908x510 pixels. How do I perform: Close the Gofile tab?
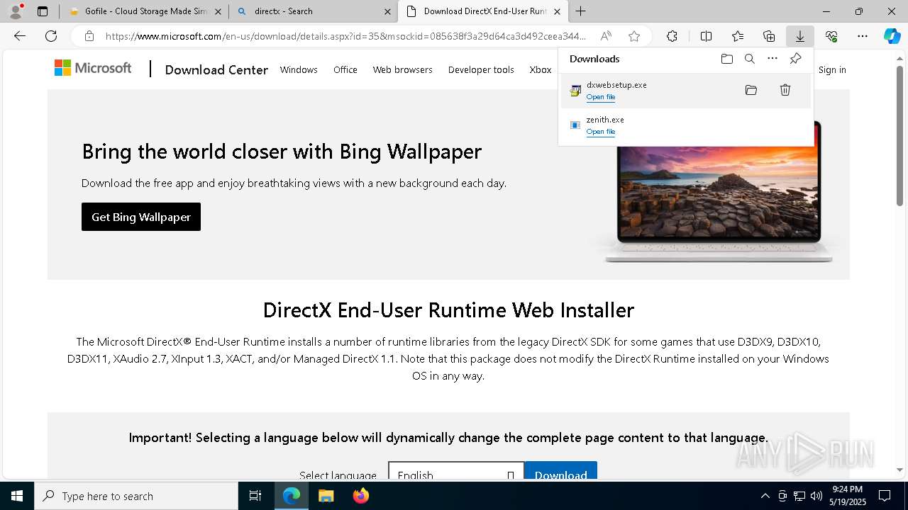(218, 11)
